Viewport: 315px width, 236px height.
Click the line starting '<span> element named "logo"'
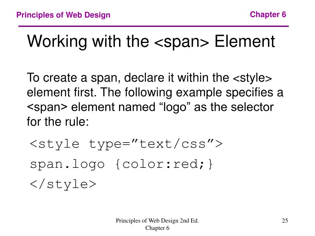pyautogui.click(x=150, y=107)
